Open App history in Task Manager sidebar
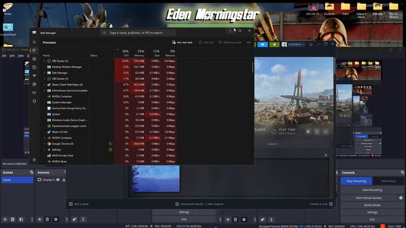406x228 pixels. pos(34,67)
